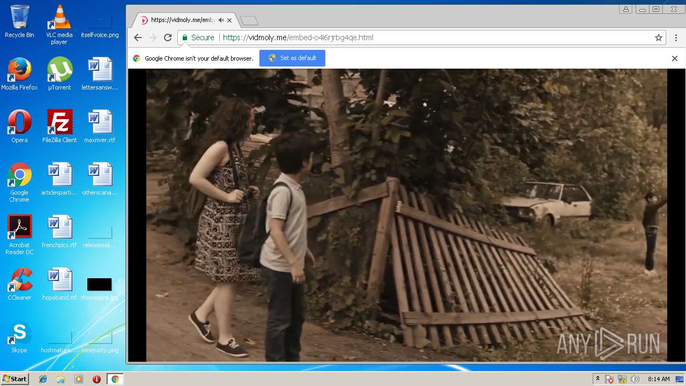Launch Opera from the taskbar
686x386 pixels.
click(96, 379)
